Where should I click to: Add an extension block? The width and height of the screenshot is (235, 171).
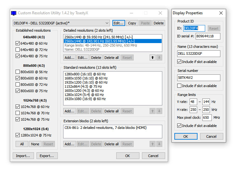(x=70, y=144)
